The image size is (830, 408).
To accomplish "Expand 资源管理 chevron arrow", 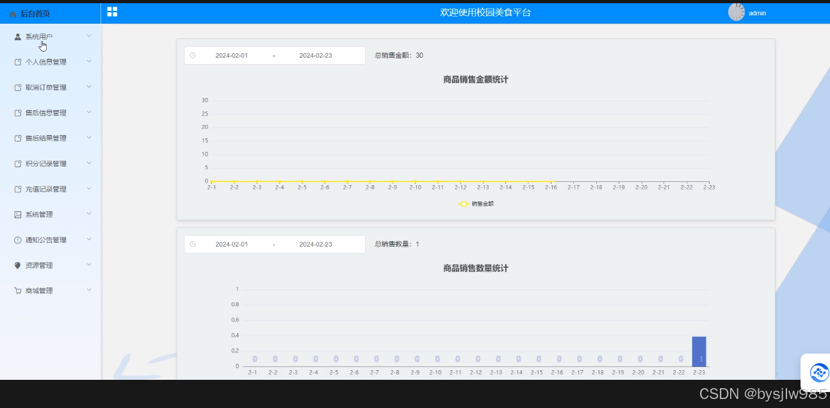I will pyautogui.click(x=89, y=265).
